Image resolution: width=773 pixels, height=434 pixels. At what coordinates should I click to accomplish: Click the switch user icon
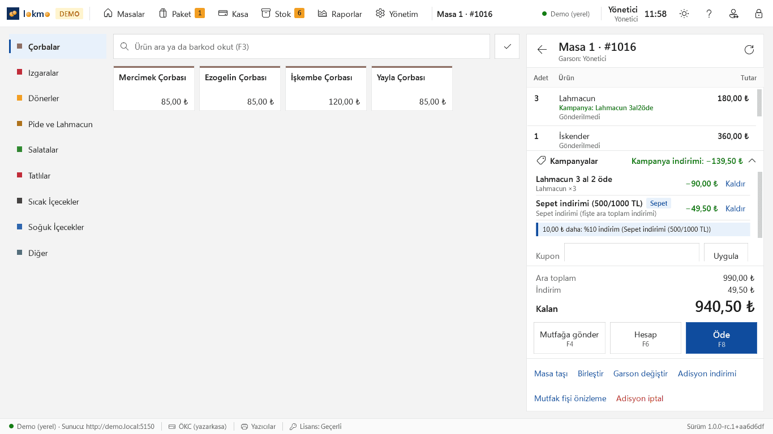pyautogui.click(x=734, y=14)
